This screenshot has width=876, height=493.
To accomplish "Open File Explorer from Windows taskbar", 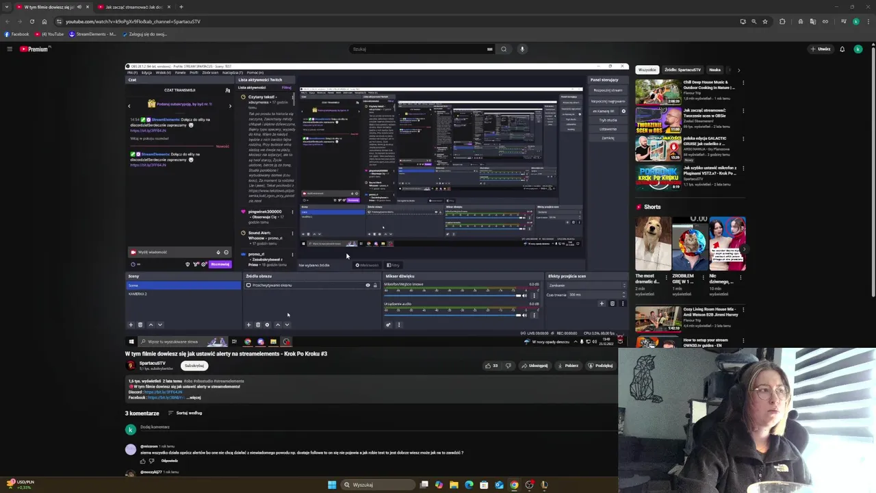I will [x=454, y=485].
